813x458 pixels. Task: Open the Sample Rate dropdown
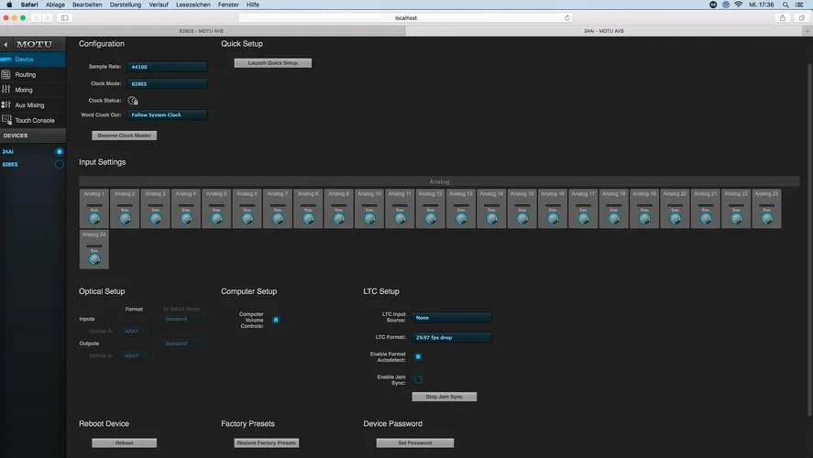pos(168,67)
